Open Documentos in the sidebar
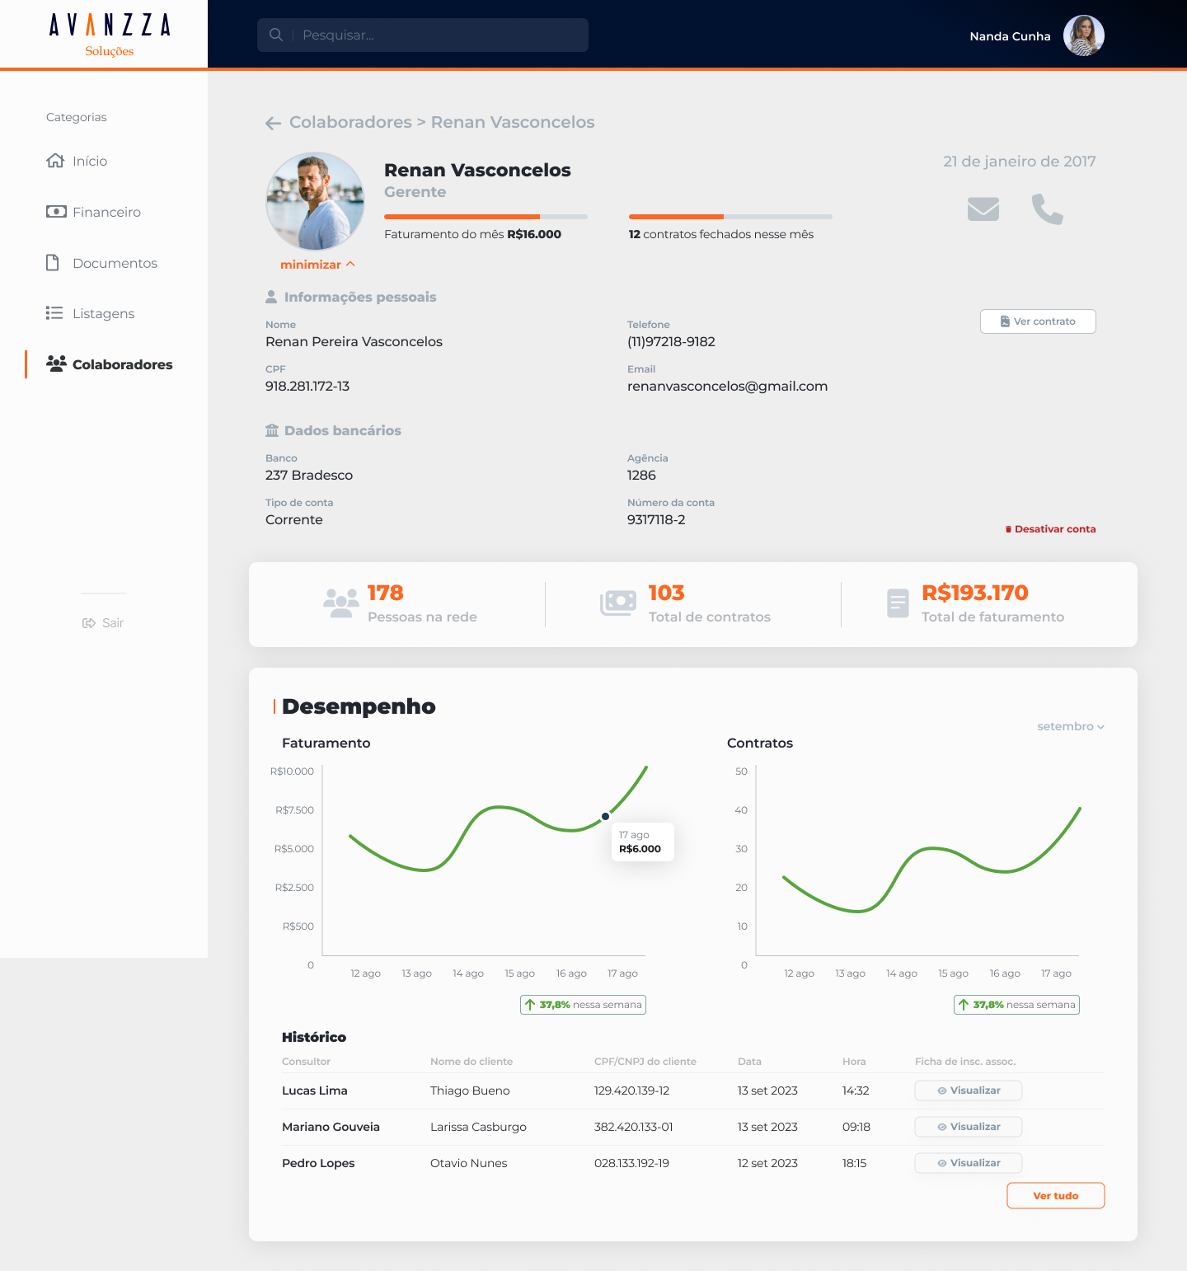The height and width of the screenshot is (1271, 1187). [101, 263]
